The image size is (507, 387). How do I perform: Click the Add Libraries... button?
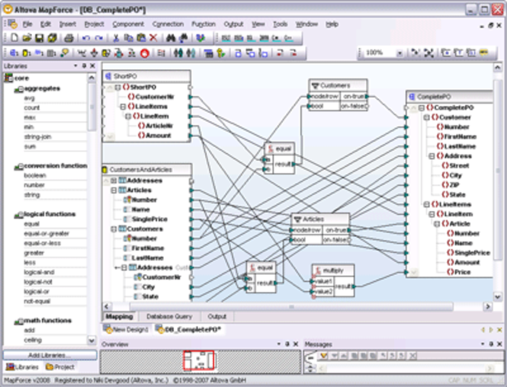(50, 355)
